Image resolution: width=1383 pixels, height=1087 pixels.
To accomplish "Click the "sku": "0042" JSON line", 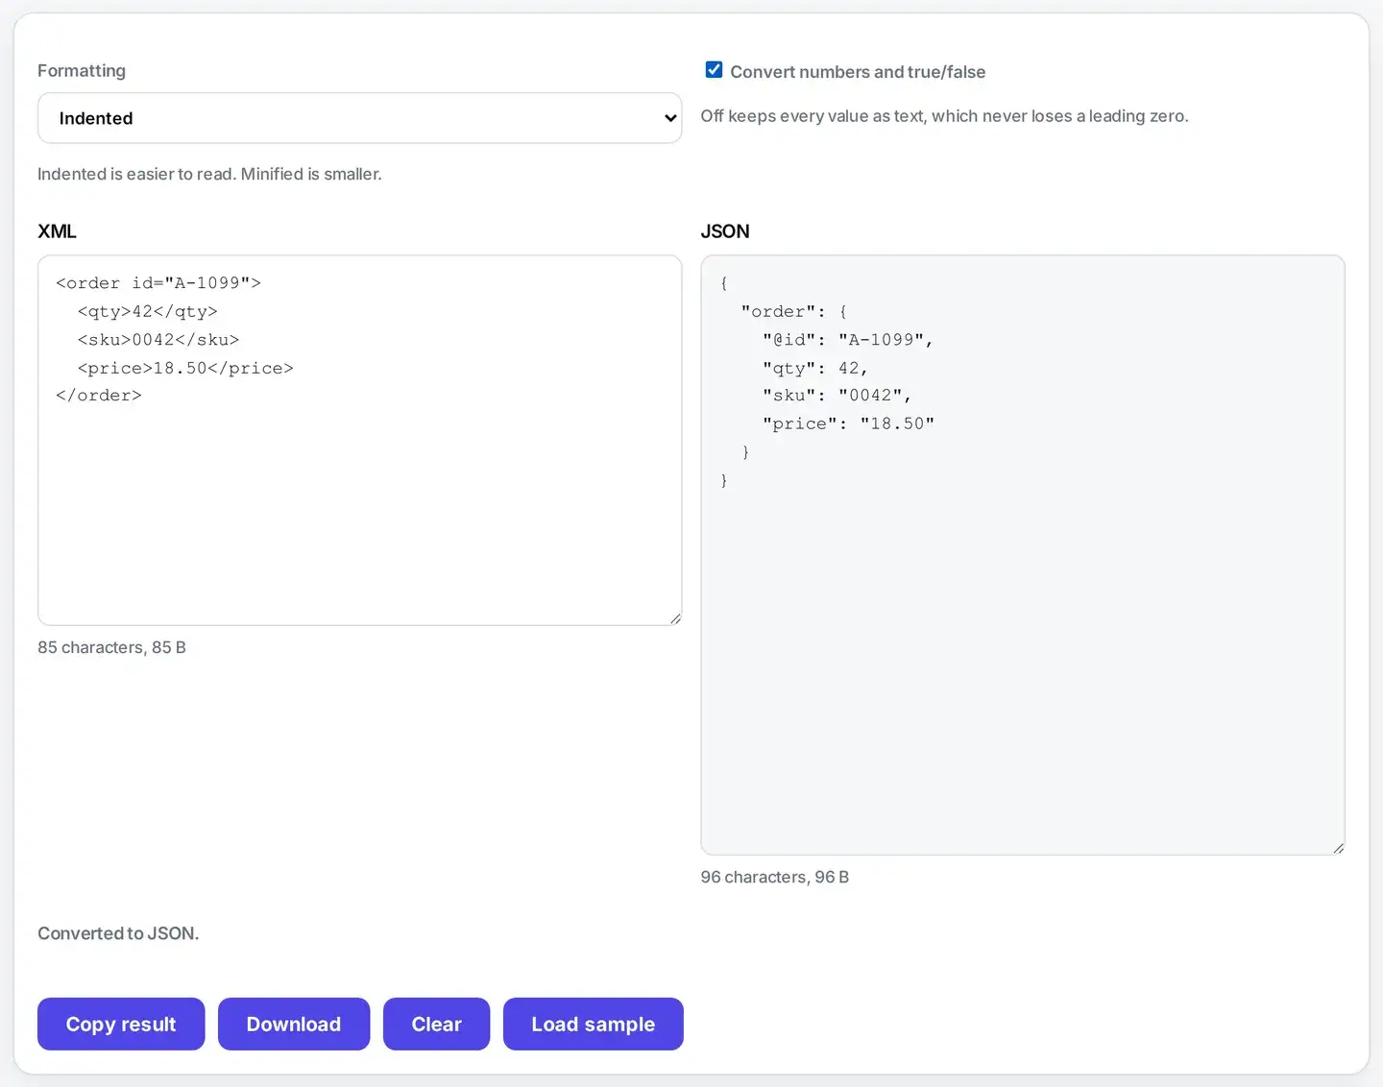I will coord(837,395).
